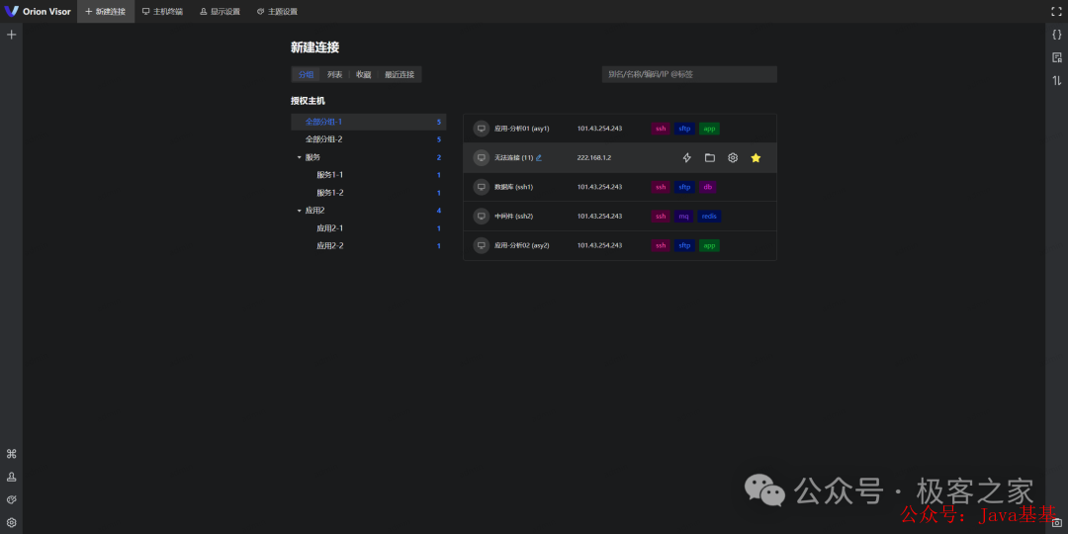Click the plus icon in the left sidebar
The width and height of the screenshot is (1068, 534).
(x=12, y=34)
